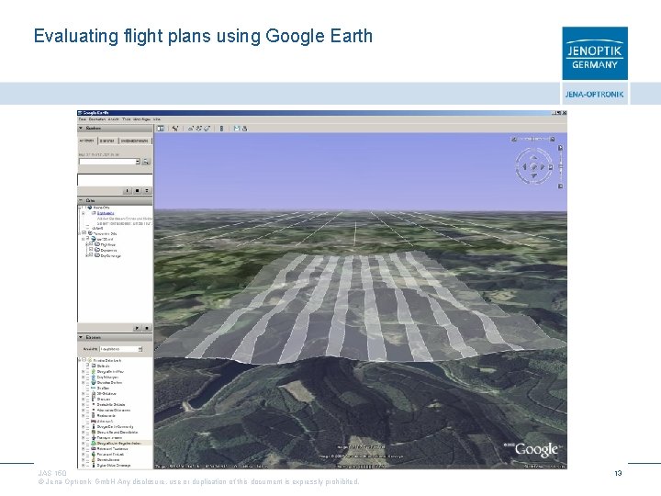Collapse the Suchen panel with its triangle

81,128
